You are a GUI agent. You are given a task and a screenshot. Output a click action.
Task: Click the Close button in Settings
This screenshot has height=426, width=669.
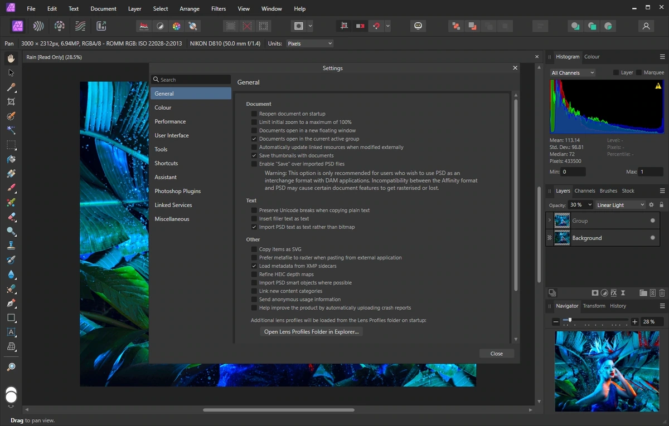tap(496, 354)
